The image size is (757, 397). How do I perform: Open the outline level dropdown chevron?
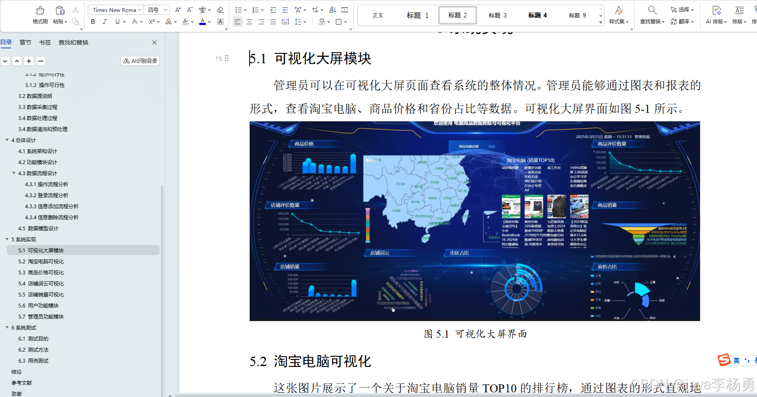pos(5,61)
